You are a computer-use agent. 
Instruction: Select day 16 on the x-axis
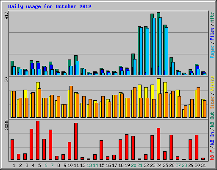[x=108, y=165]
